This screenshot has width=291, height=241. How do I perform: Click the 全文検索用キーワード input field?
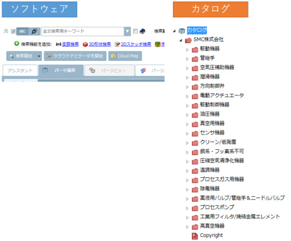point(83,31)
